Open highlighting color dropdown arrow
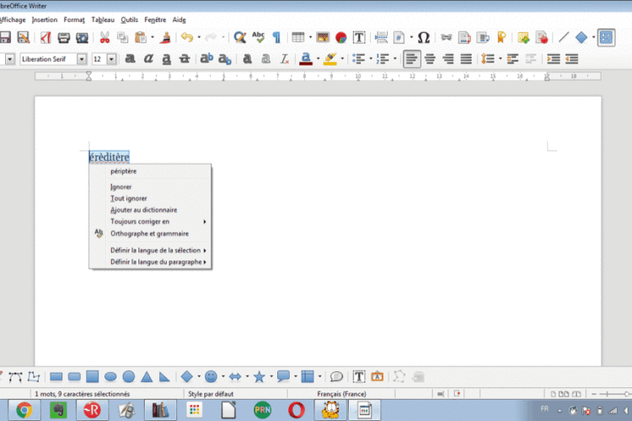Image resolution: width=632 pixels, height=421 pixels. pyautogui.click(x=342, y=59)
